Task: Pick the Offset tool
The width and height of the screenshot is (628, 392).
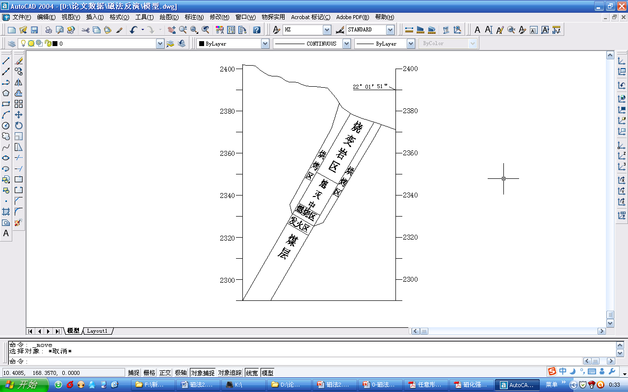Action: [19, 93]
